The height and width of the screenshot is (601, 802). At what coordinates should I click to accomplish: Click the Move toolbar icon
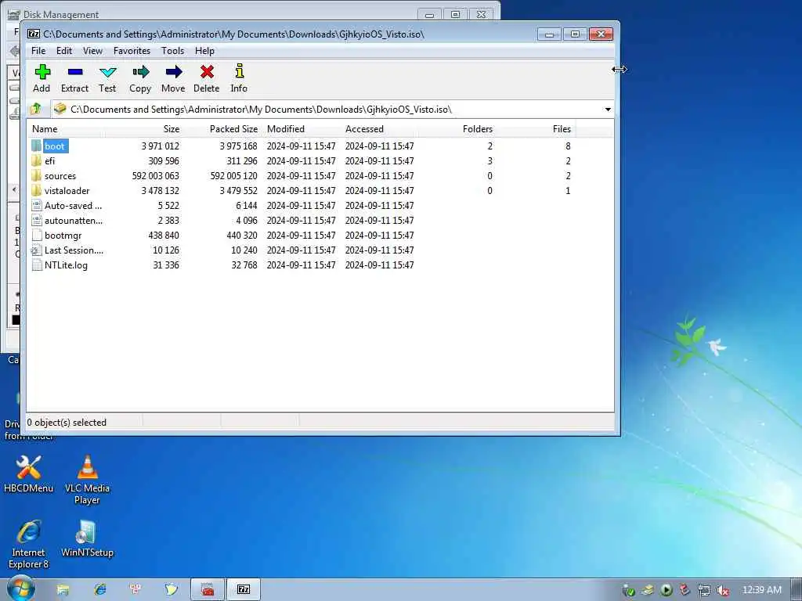173,72
